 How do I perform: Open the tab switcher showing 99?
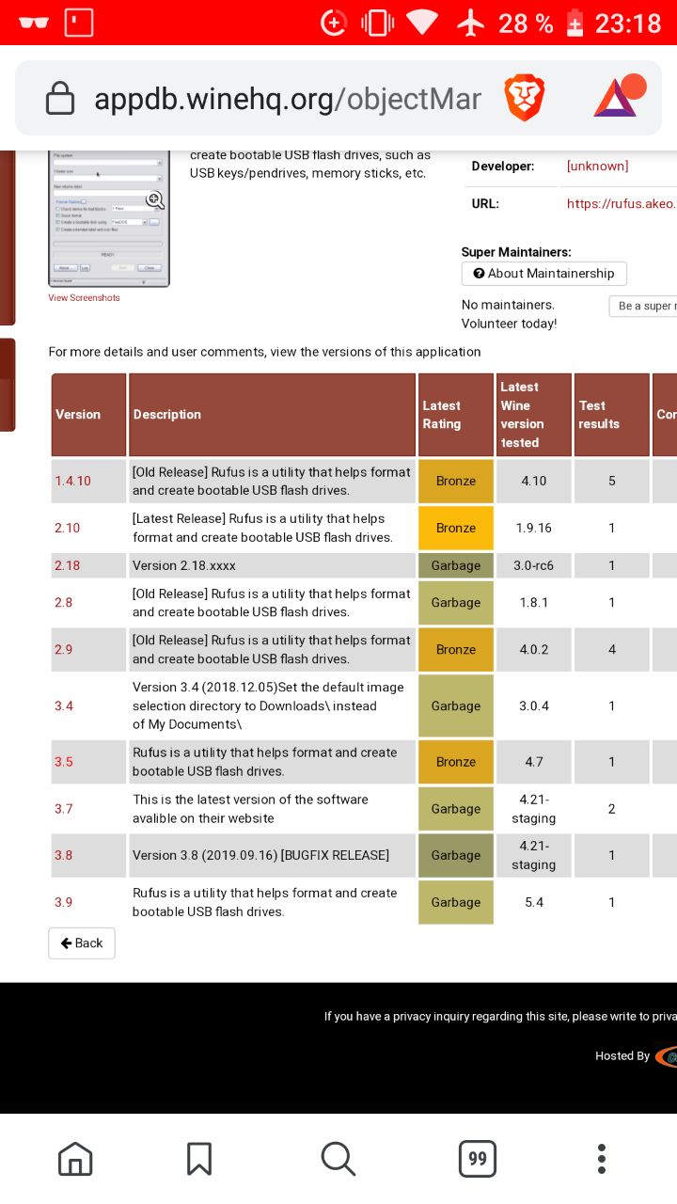478,1159
